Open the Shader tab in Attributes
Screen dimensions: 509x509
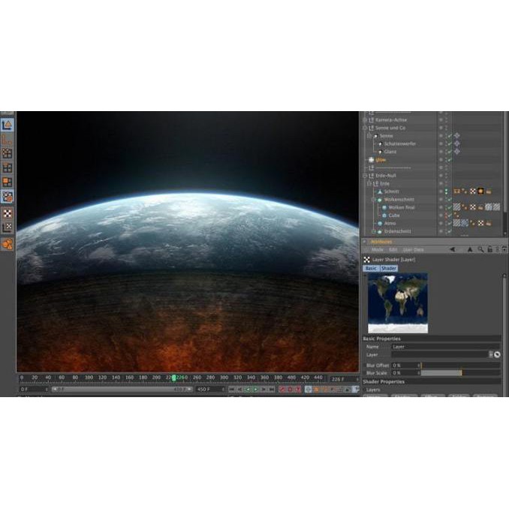(389, 268)
